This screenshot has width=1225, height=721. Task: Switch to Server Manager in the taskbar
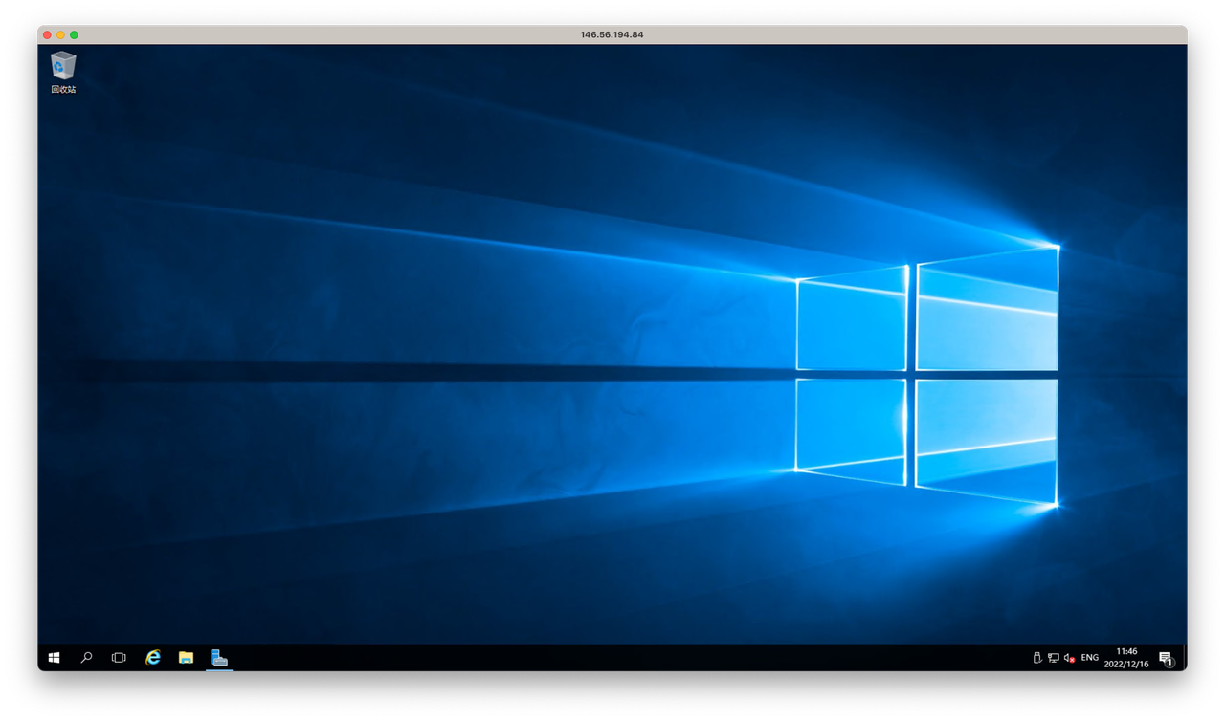tap(219, 658)
